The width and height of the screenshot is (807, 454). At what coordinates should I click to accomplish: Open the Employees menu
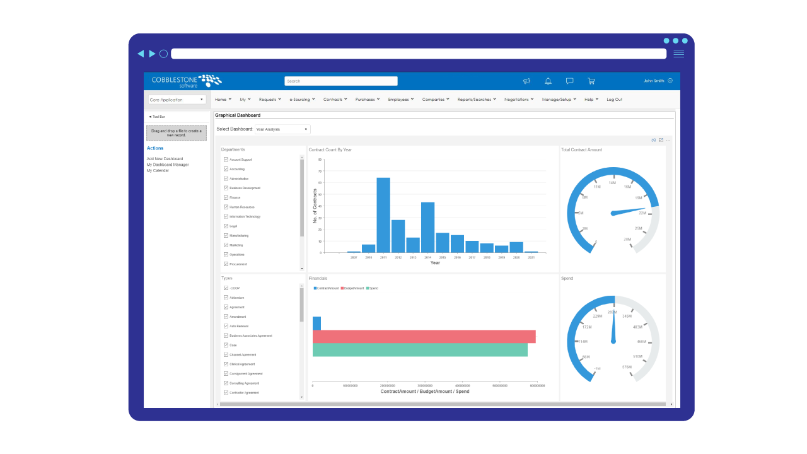coord(401,100)
